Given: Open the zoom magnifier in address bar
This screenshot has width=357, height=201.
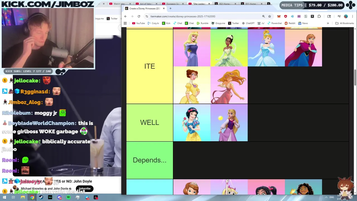Looking at the screenshot, I should [x=263, y=16].
